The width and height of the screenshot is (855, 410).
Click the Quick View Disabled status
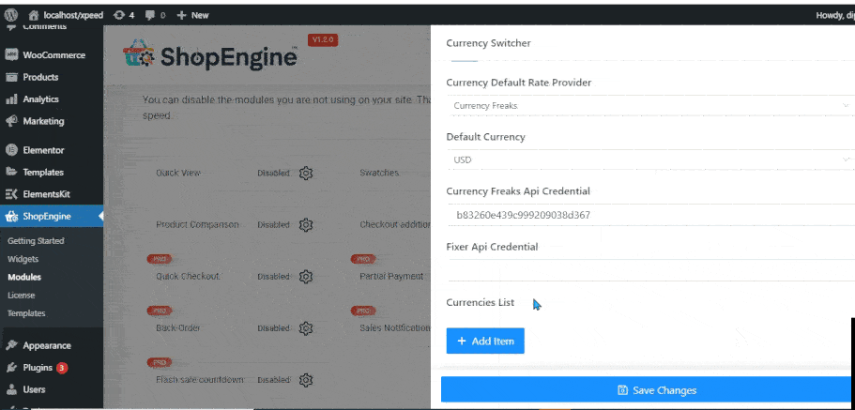(x=273, y=174)
